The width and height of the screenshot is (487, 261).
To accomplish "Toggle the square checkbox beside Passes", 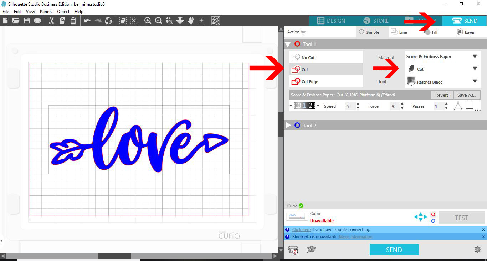I will click(x=470, y=105).
